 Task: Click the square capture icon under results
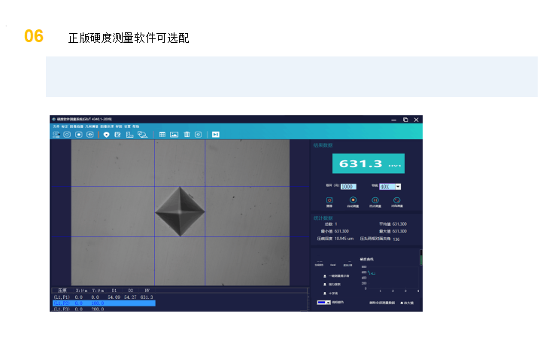click(x=329, y=200)
